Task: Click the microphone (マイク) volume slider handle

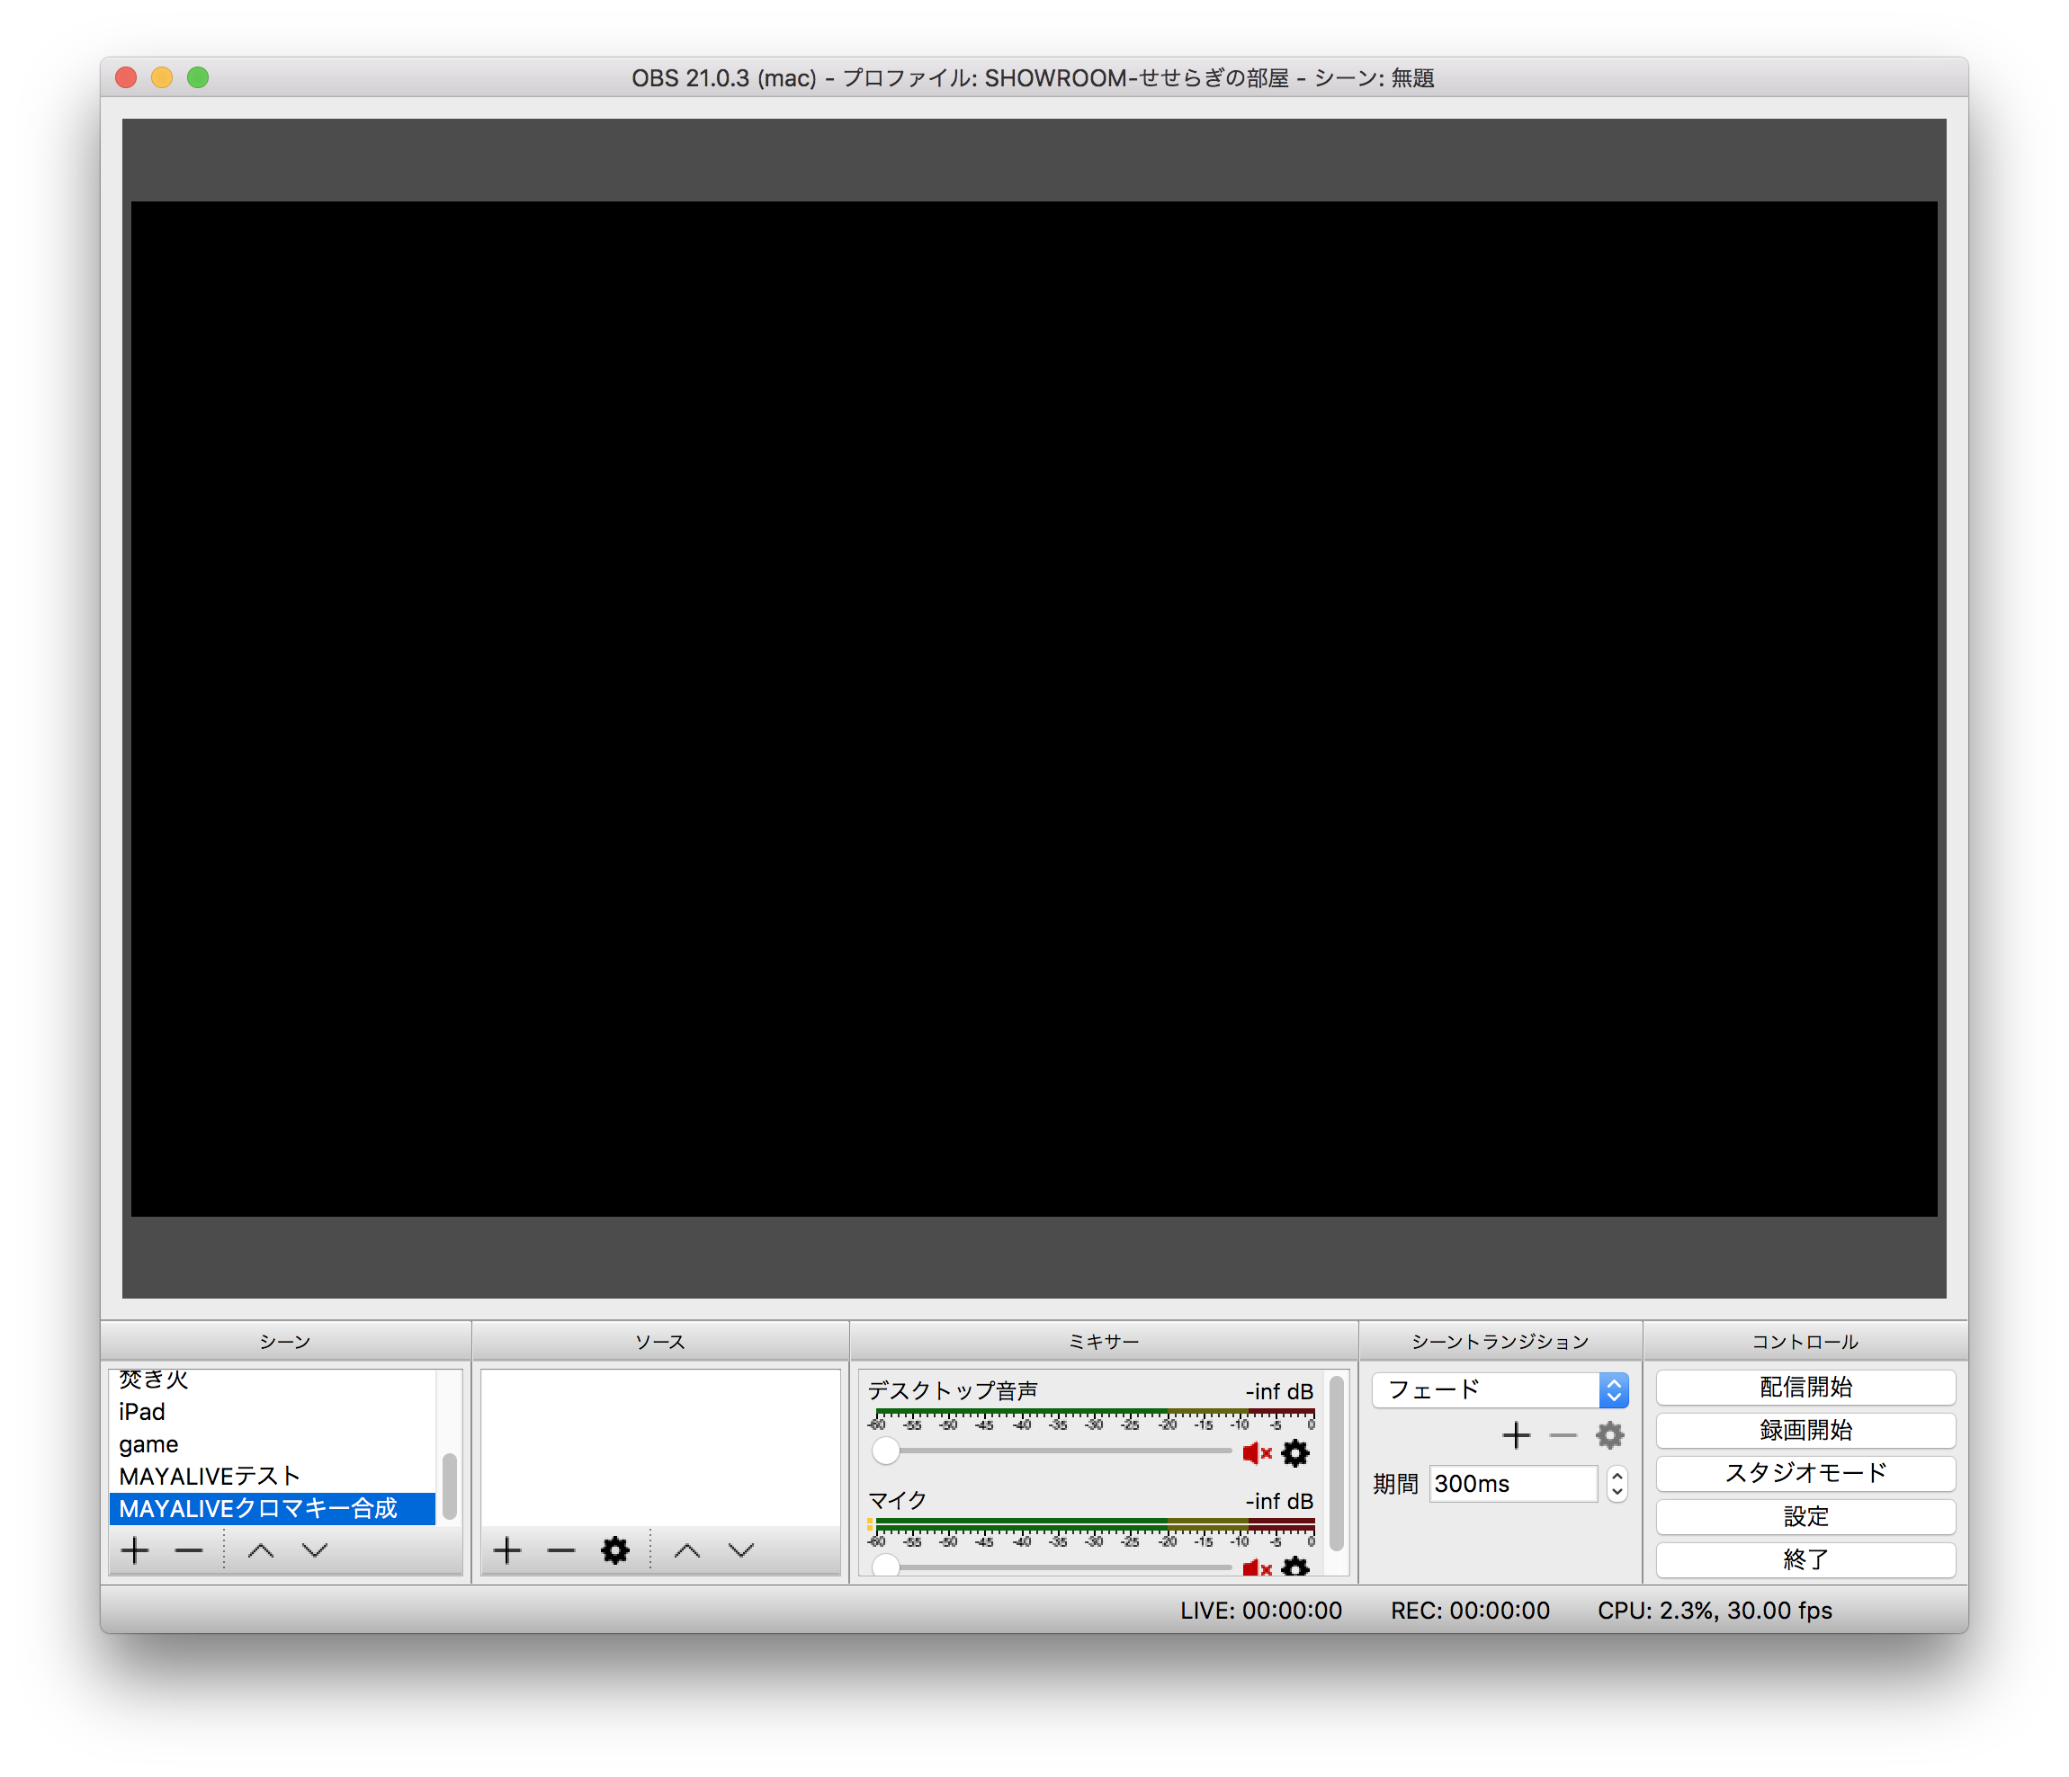Action: [886, 1567]
